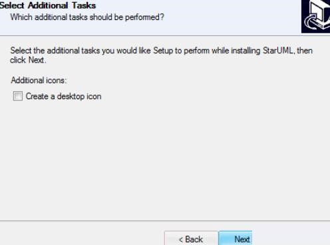Screen dimensions: 330x245
Task: Click the instruction sentence mentioning StarUML
Action: coord(161,55)
